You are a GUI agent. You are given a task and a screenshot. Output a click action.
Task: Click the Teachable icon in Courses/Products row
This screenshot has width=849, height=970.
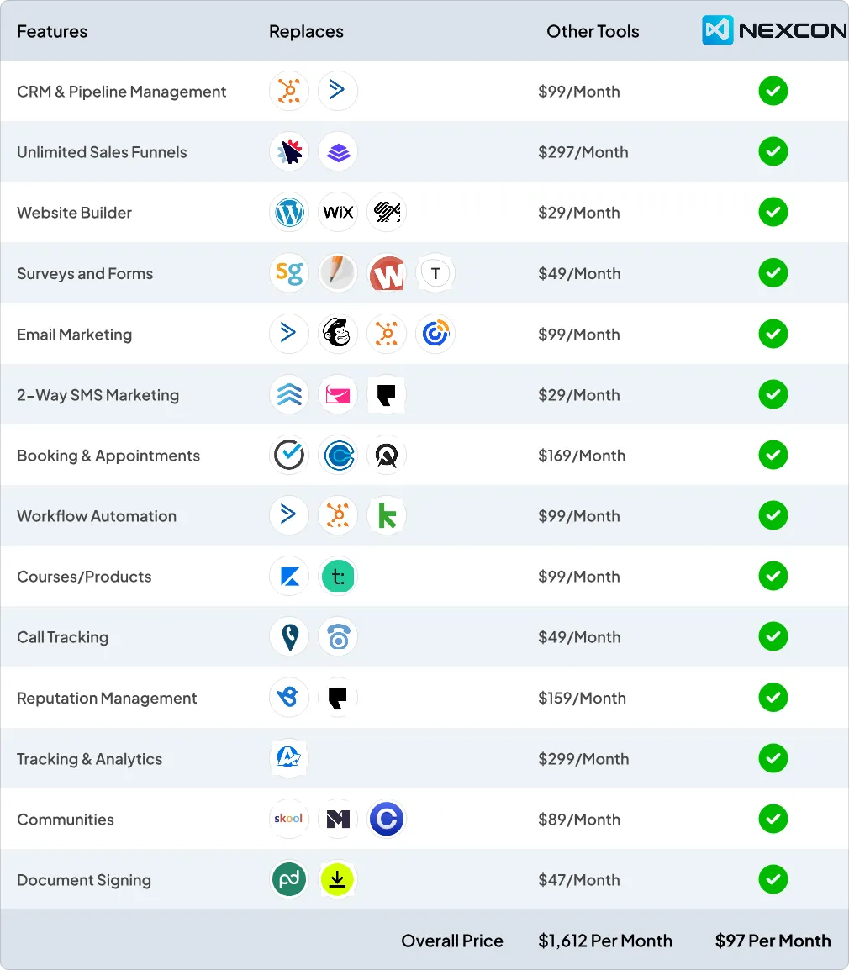(339, 577)
